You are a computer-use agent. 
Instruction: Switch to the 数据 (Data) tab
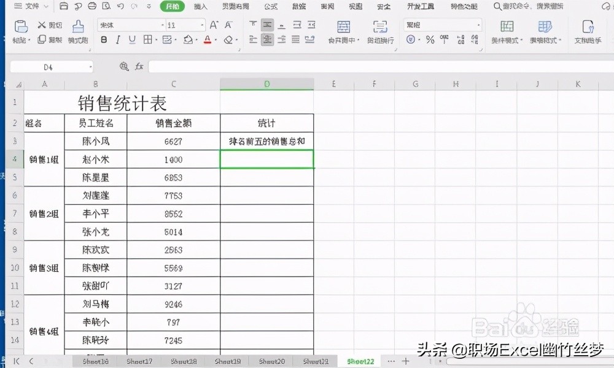pos(299,6)
